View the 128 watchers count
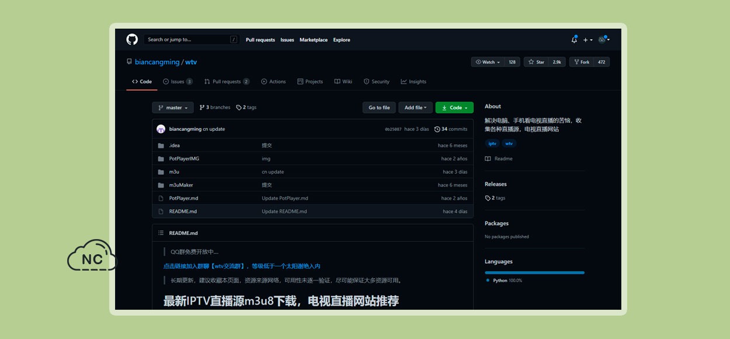The width and height of the screenshot is (730, 339). point(512,62)
